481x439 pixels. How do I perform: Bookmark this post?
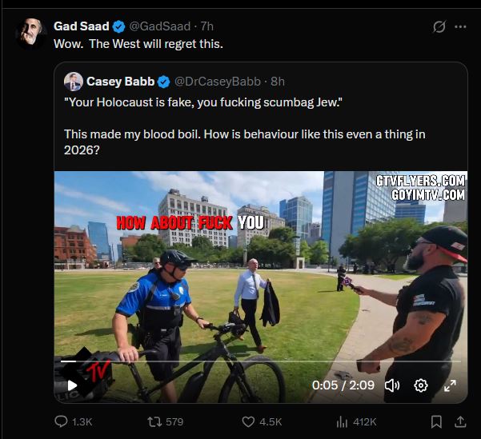tap(436, 422)
